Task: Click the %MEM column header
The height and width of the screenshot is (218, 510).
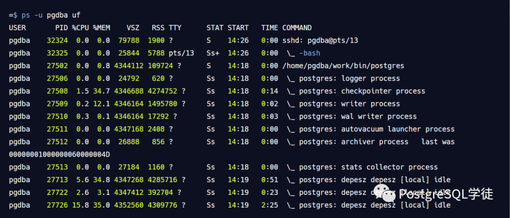Action: click(102, 28)
